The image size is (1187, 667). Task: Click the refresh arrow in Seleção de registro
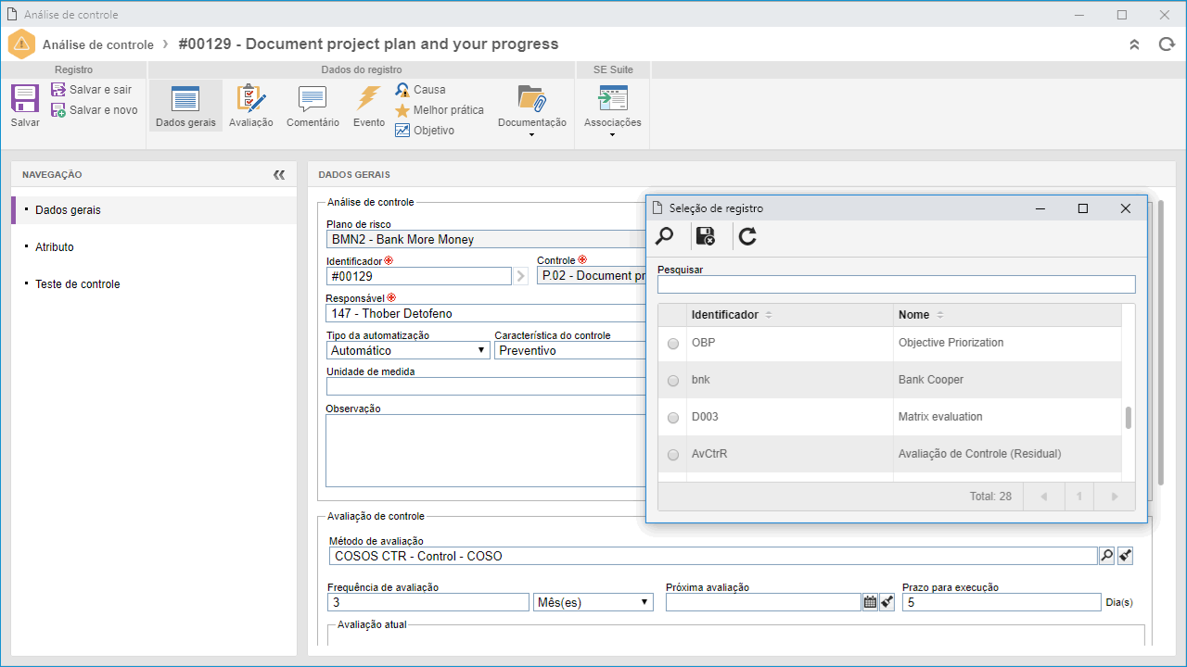point(747,236)
